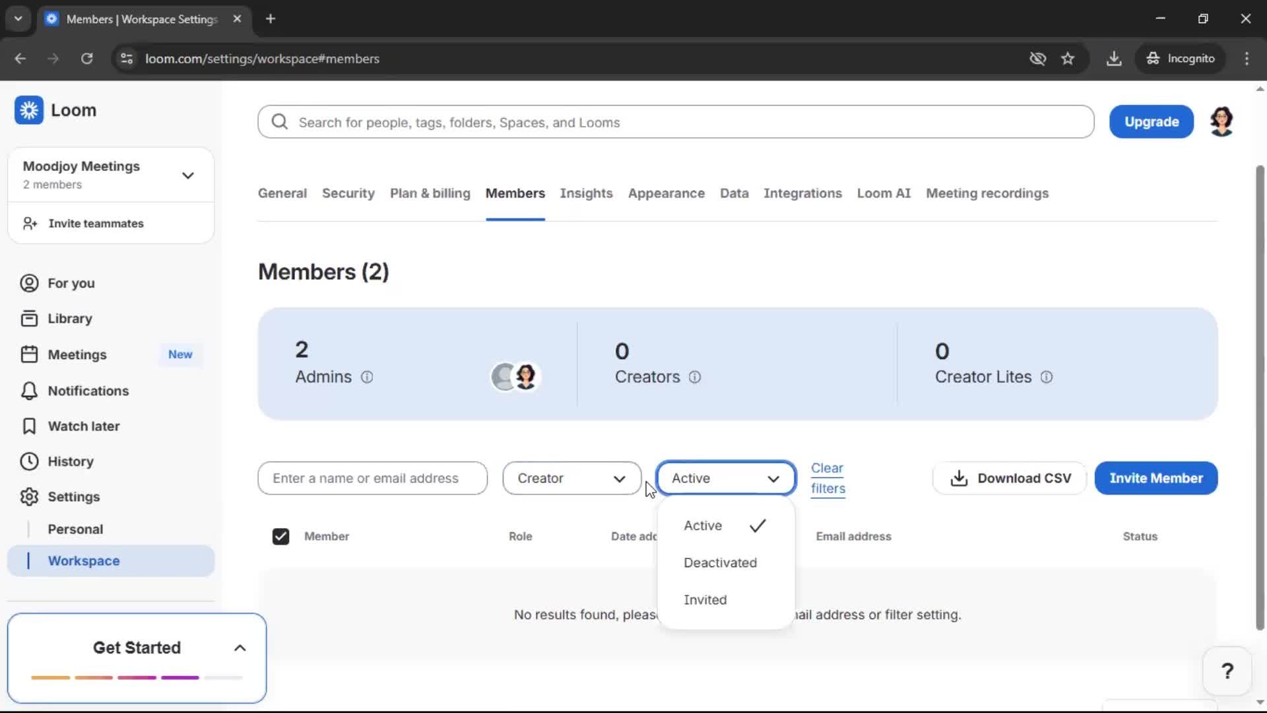This screenshot has height=713, width=1267.
Task: Open the Creator role filter dropdown
Action: pos(571,479)
